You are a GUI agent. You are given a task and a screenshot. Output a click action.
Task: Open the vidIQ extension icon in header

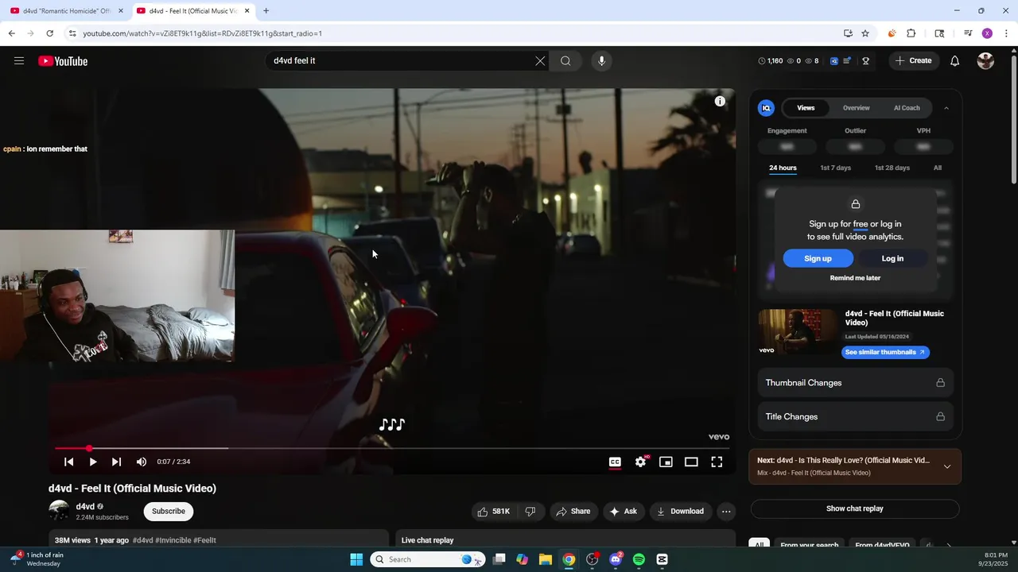tap(833, 60)
